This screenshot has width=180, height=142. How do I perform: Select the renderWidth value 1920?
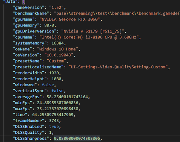(x=54, y=73)
